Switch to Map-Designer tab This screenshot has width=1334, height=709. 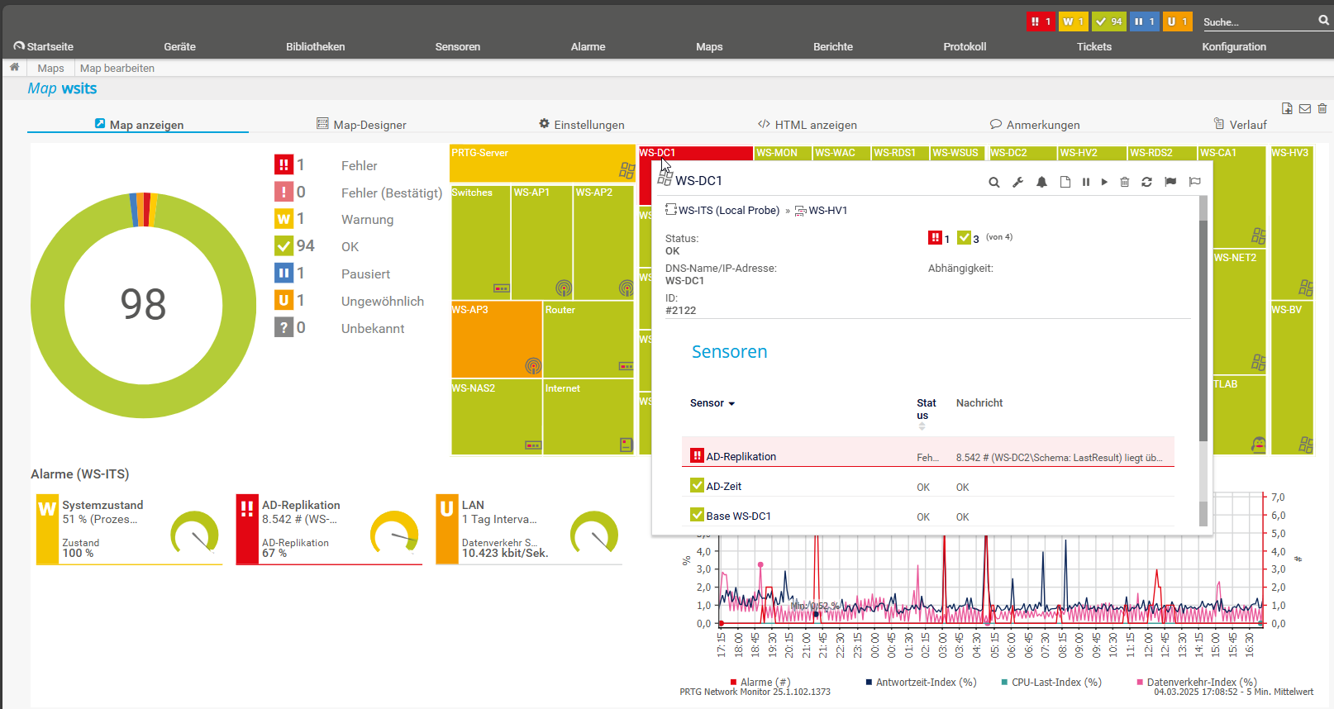click(x=361, y=124)
